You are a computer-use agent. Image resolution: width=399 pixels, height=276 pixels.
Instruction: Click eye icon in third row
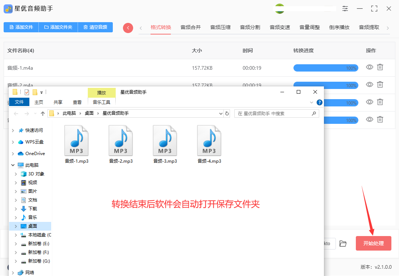pyautogui.click(x=370, y=102)
